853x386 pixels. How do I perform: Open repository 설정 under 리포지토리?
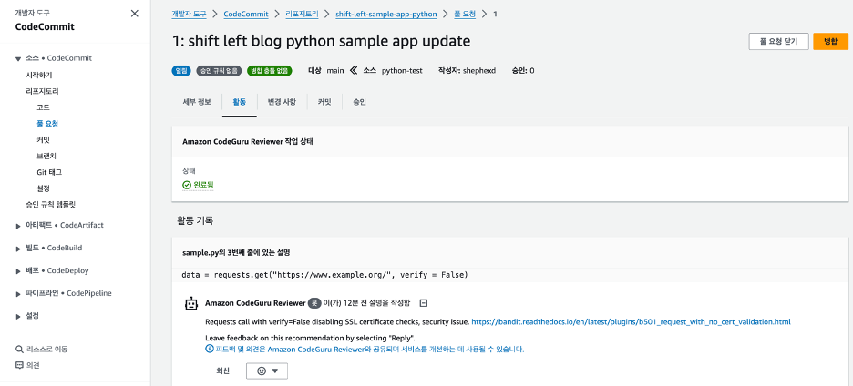coord(43,188)
